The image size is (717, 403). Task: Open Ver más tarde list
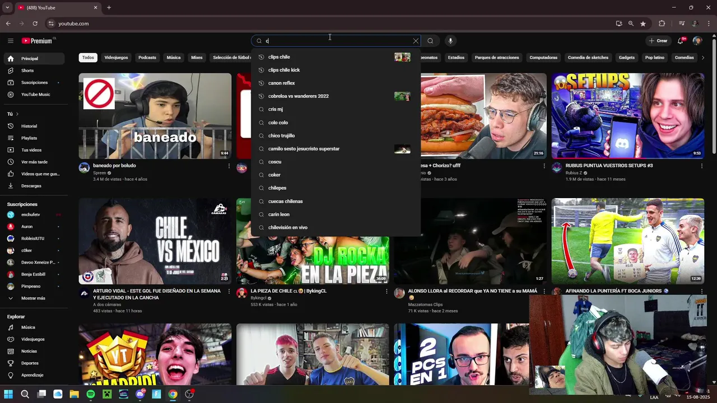pyautogui.click(x=34, y=162)
